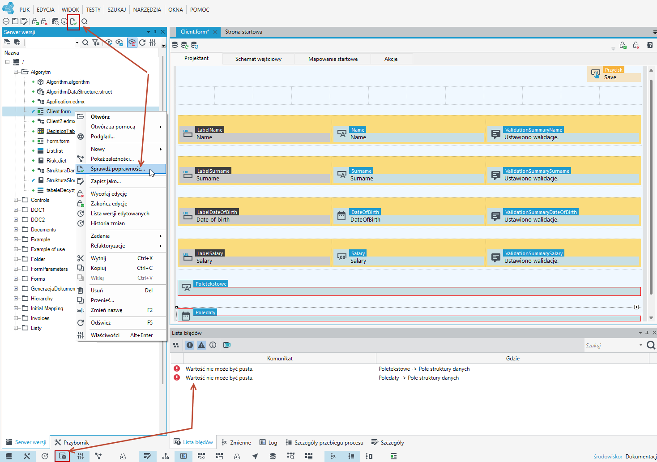Click export CSV icon in Lista błędów

pos(227,345)
